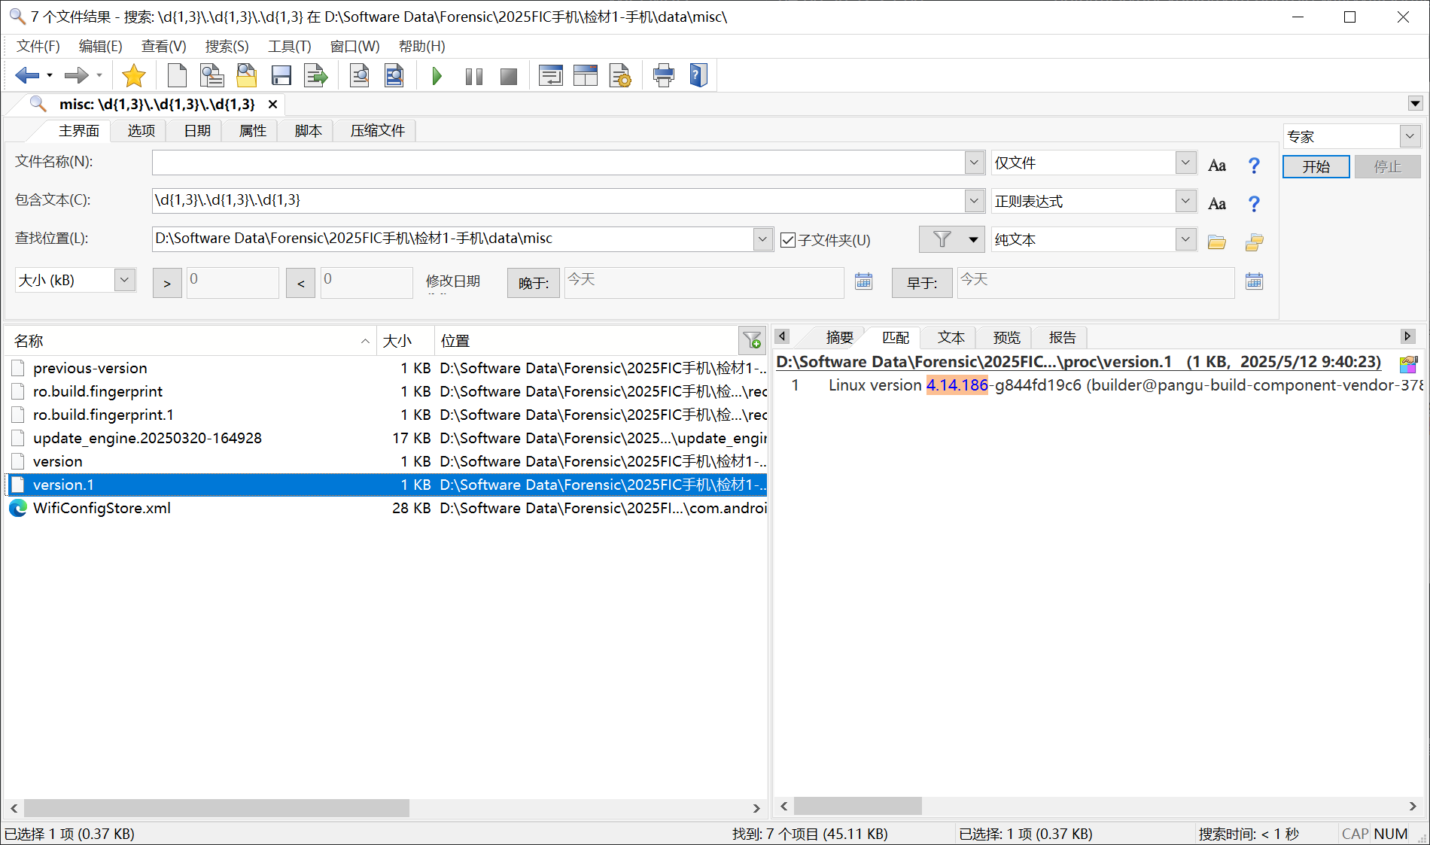This screenshot has width=1430, height=845.
Task: Expand the 大小 (kB) unit dropdown
Action: point(124,280)
